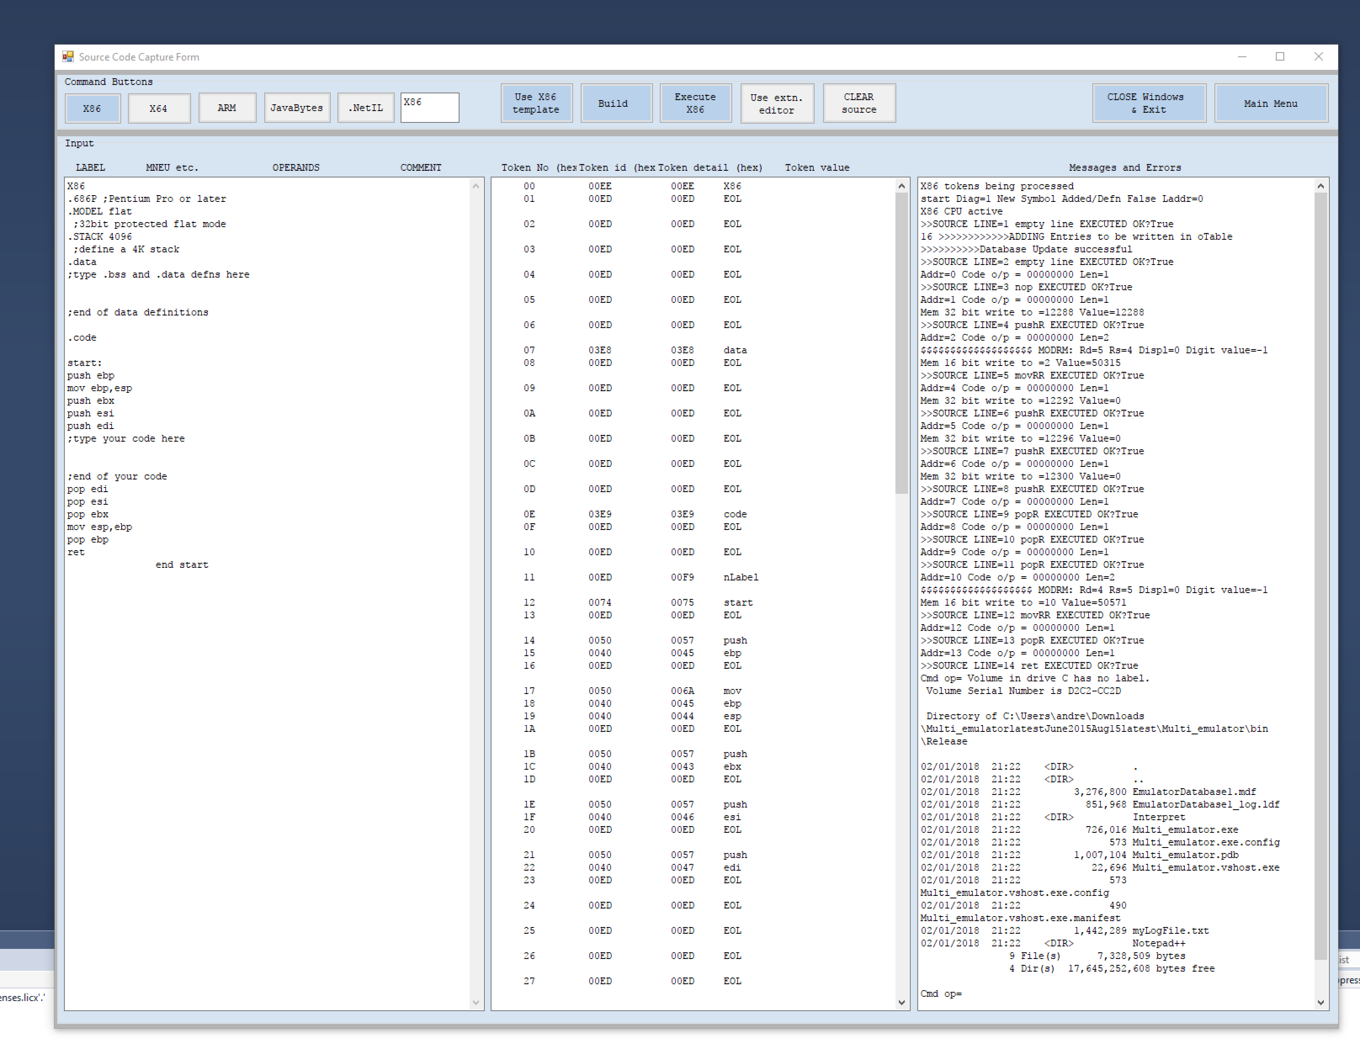Click the Build button
This screenshot has height=1049, width=1360.
(616, 103)
